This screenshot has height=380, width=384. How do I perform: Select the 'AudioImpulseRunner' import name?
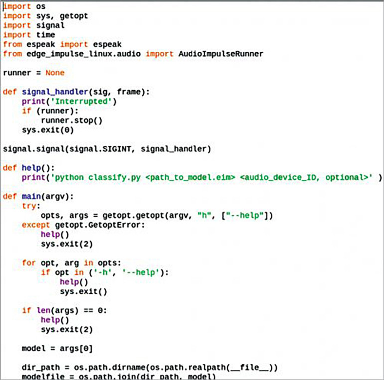[x=220, y=53]
